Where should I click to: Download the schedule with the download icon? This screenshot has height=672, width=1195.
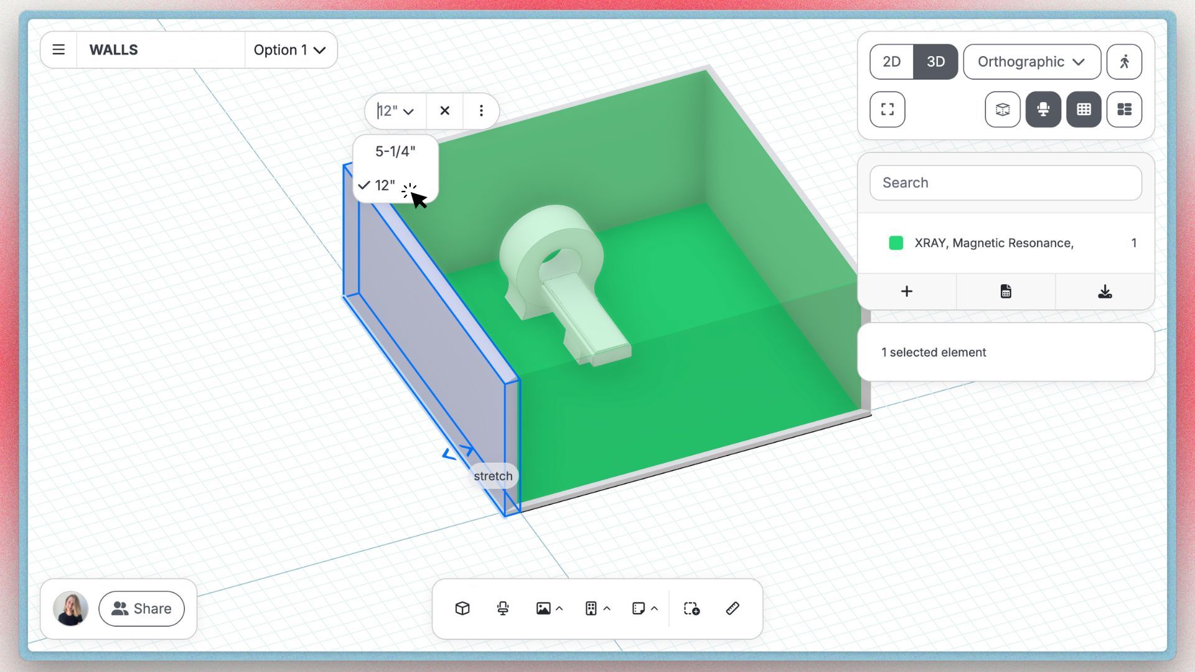point(1105,291)
